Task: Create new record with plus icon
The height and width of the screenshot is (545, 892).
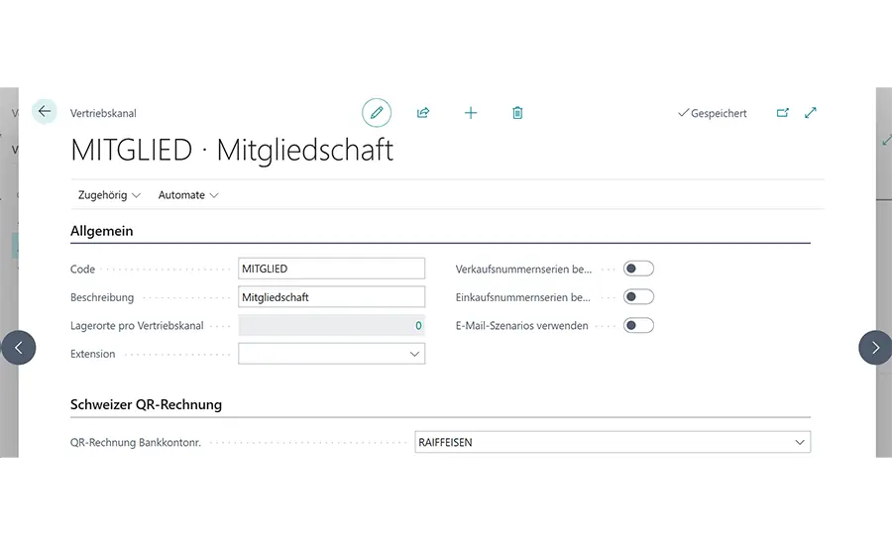Action: click(x=471, y=113)
